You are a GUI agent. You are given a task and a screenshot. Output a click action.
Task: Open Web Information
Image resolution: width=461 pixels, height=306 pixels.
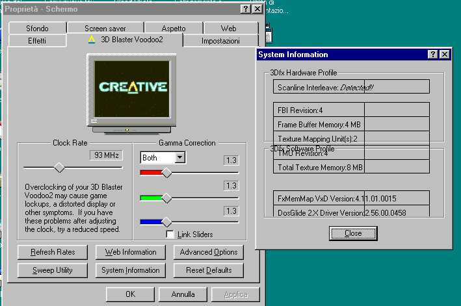coord(131,252)
